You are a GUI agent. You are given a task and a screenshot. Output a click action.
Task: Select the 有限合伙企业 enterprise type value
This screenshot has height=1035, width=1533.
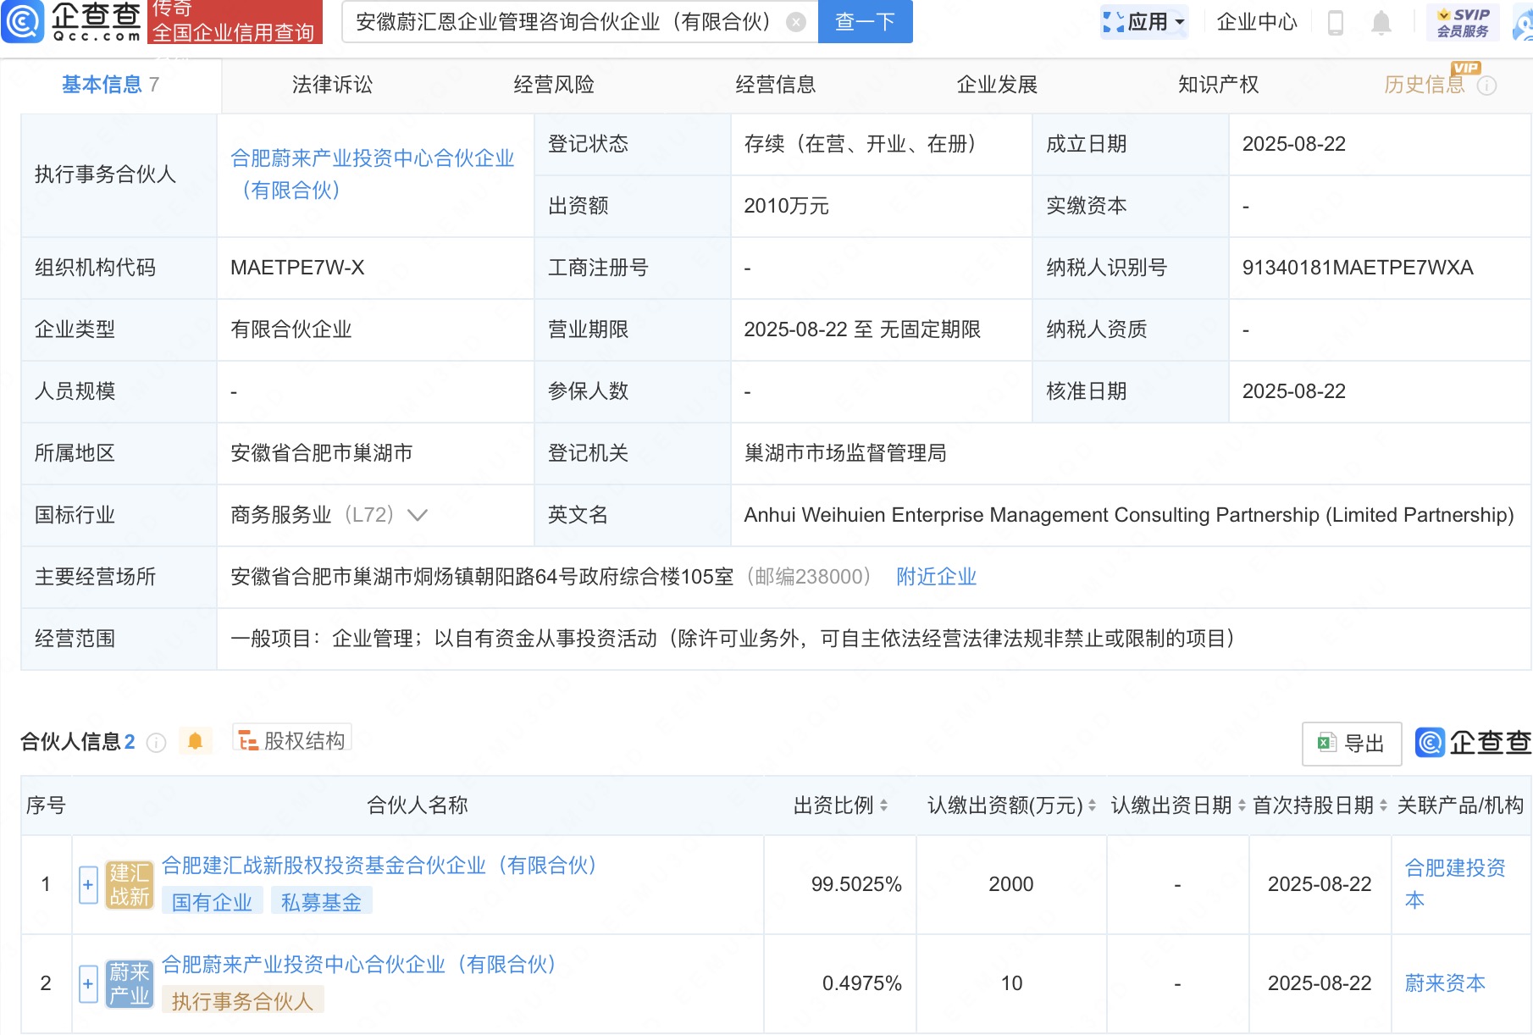tap(291, 329)
